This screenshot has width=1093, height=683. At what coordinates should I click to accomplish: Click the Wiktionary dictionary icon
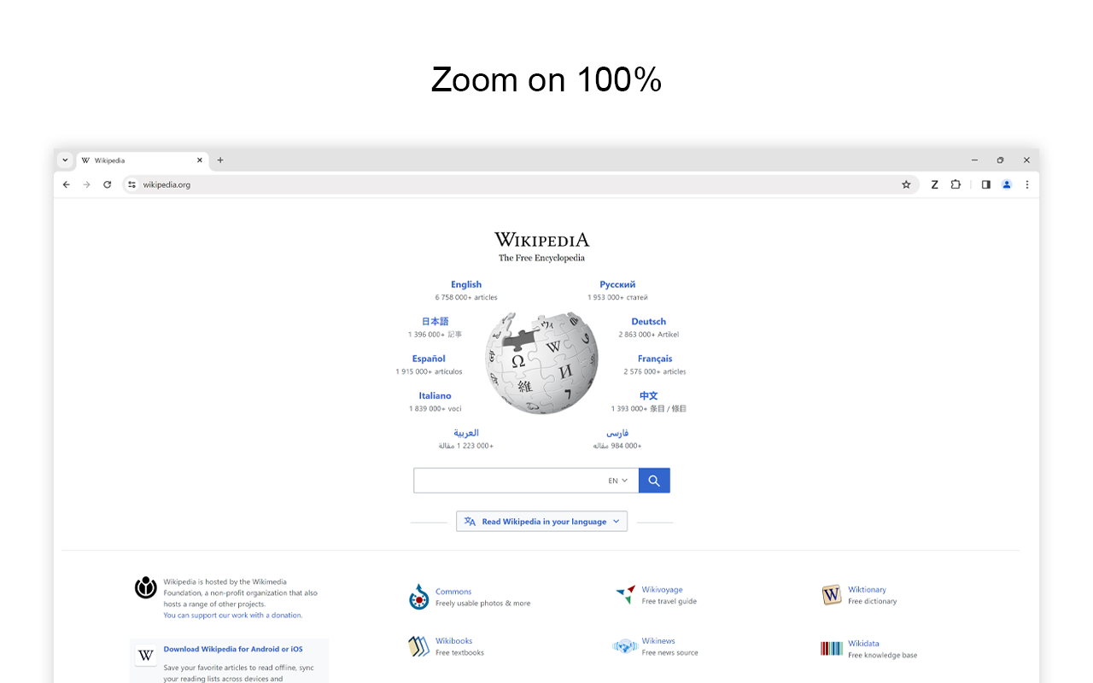(x=830, y=595)
